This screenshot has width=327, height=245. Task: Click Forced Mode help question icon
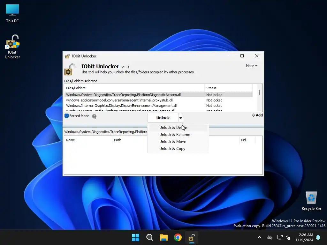pos(94,116)
